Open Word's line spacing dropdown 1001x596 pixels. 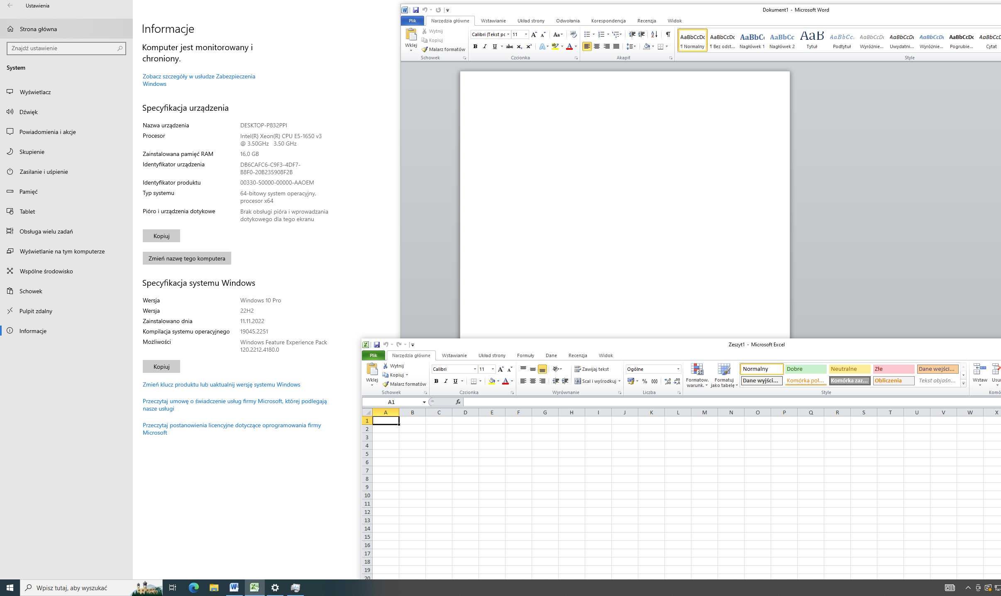(631, 46)
